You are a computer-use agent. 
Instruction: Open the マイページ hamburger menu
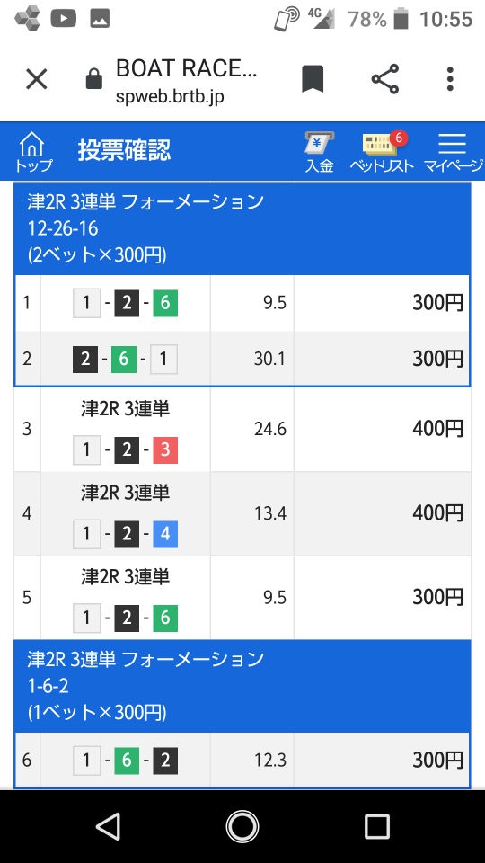click(x=453, y=152)
